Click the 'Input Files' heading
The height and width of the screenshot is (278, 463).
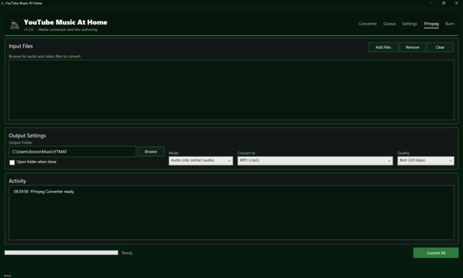pyautogui.click(x=21, y=46)
